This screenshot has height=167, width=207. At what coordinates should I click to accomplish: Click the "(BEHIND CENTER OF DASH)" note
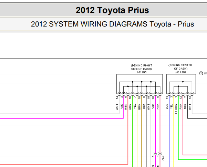coord(180,67)
